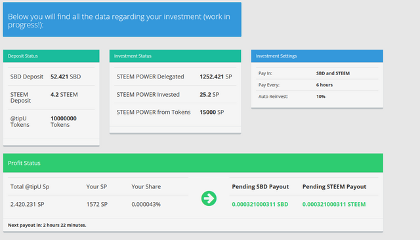Select the 'SBD and STEEM' pay-in value
The image size is (420, 240).
pyautogui.click(x=333, y=73)
